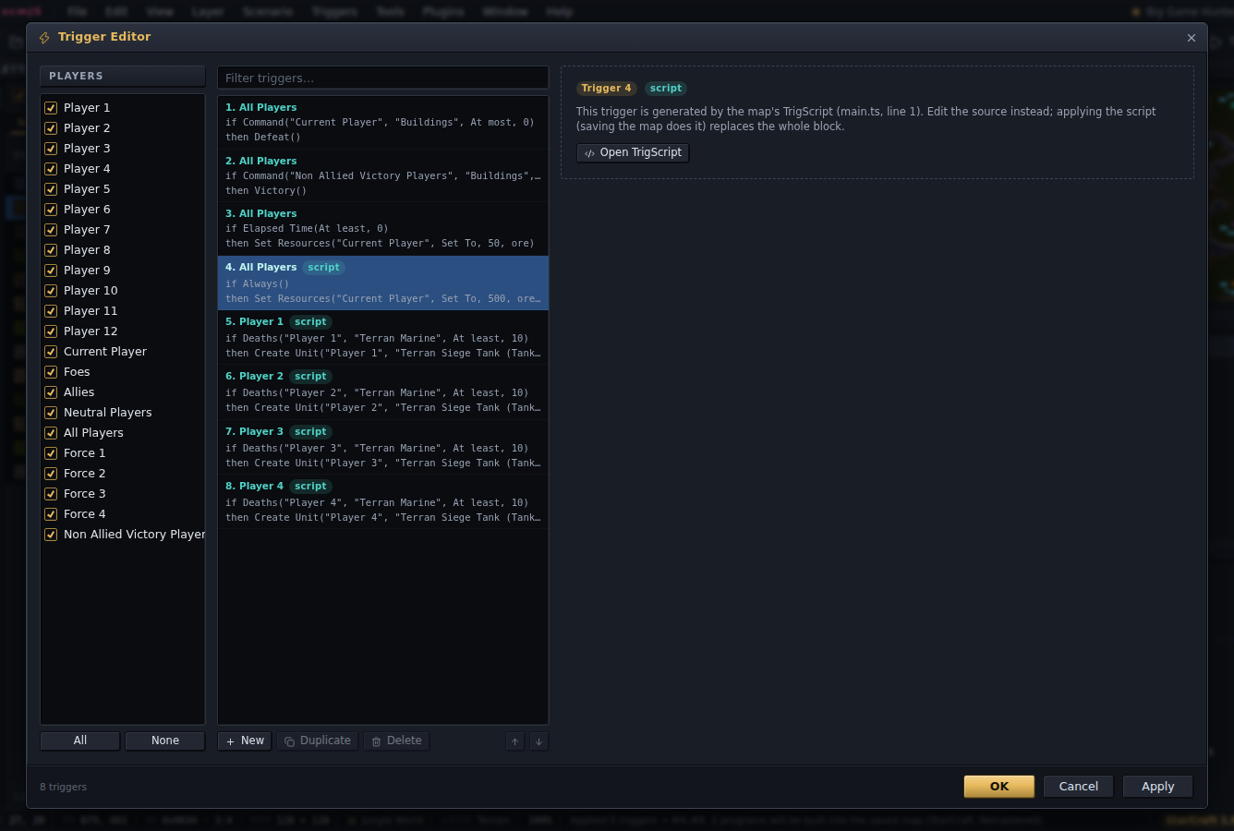Toggle the Player 2 checkbox
This screenshot has height=831, width=1234.
click(51, 128)
